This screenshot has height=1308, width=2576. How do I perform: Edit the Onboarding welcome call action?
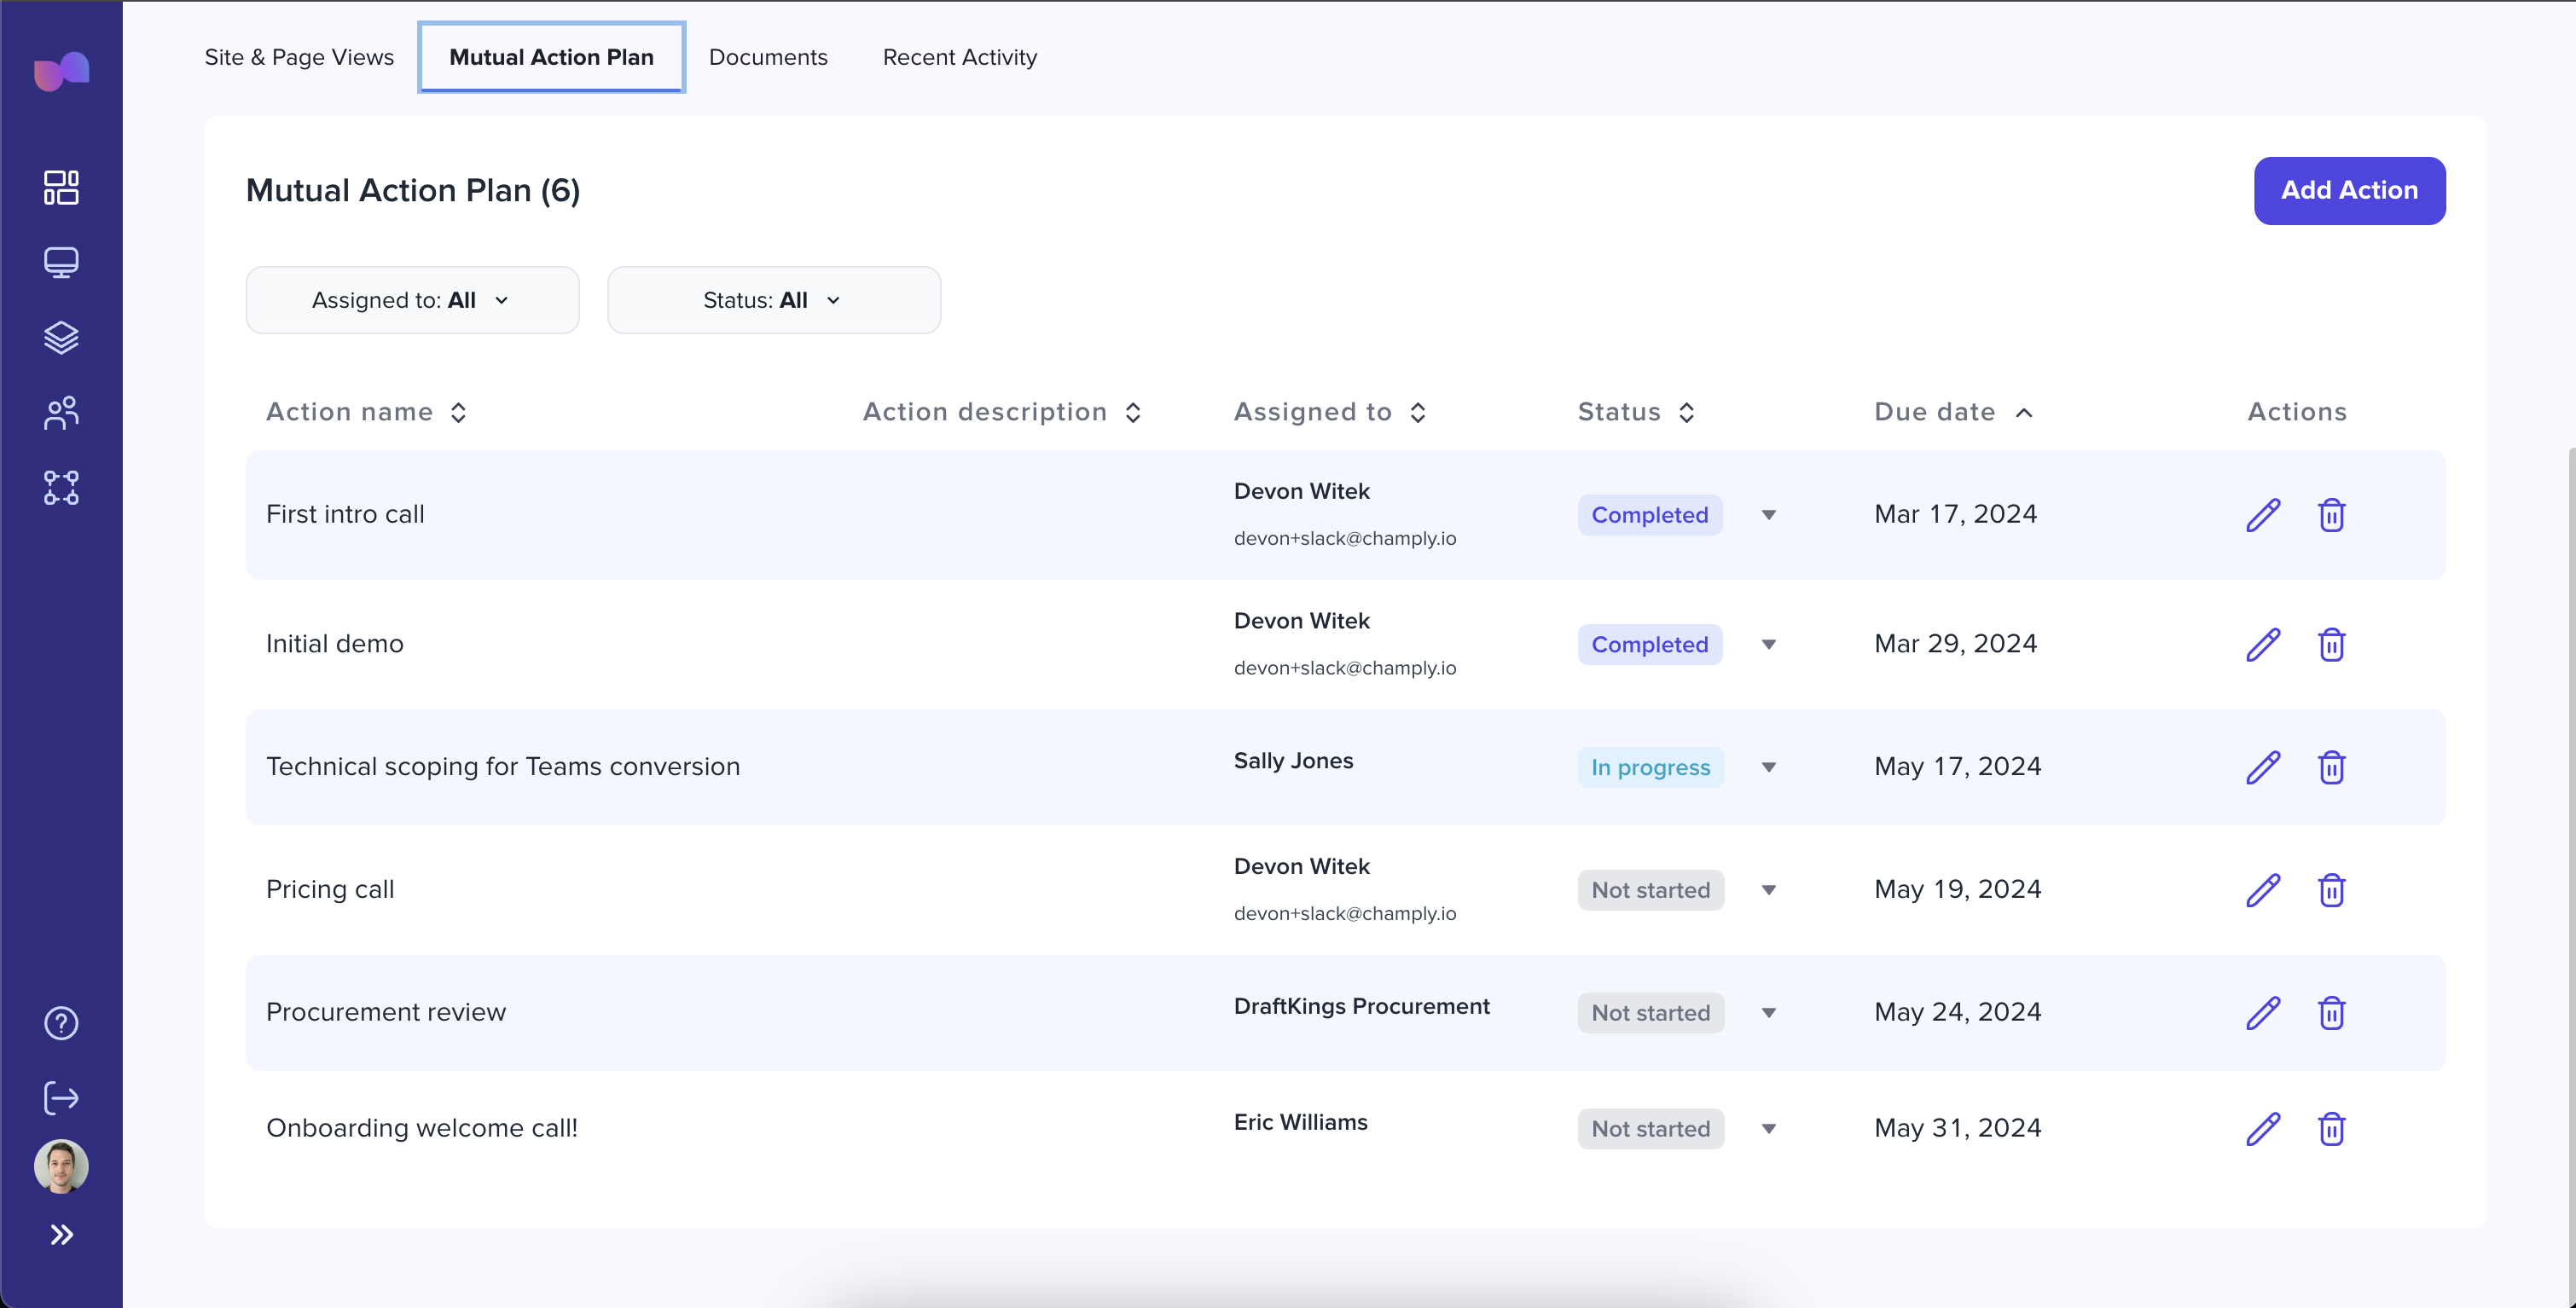pyautogui.click(x=2263, y=1129)
